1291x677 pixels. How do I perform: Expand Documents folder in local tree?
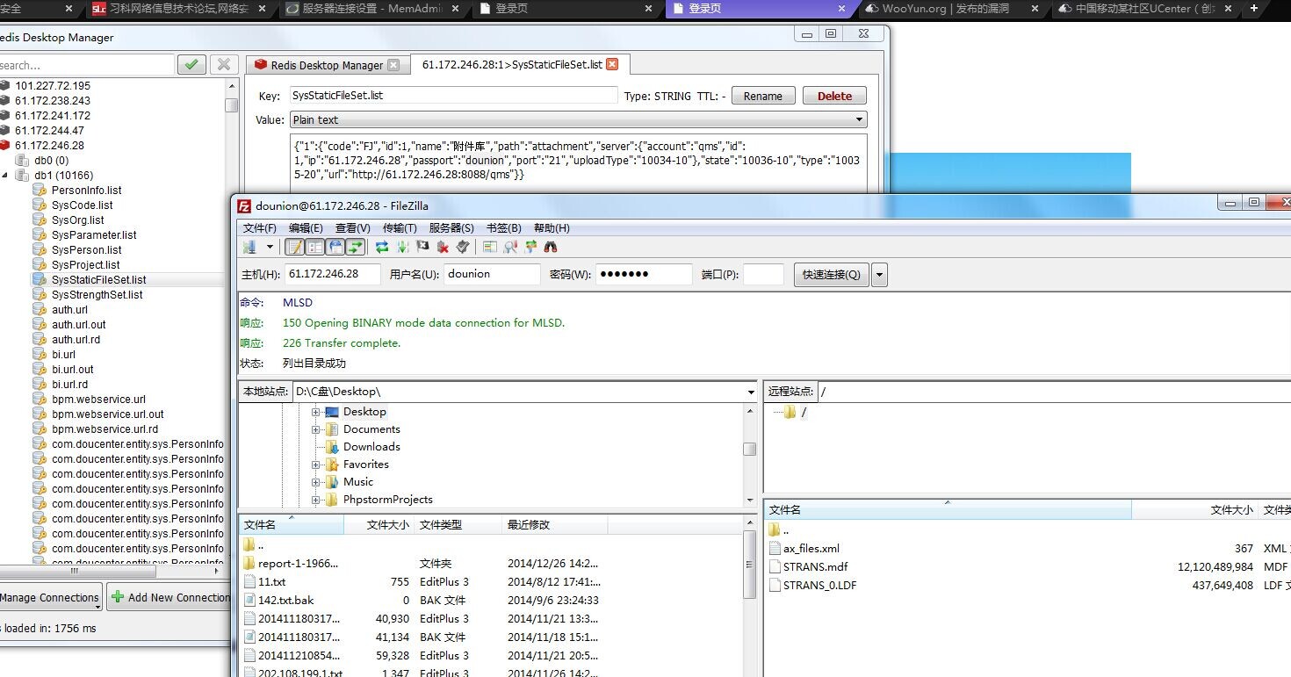click(x=315, y=429)
